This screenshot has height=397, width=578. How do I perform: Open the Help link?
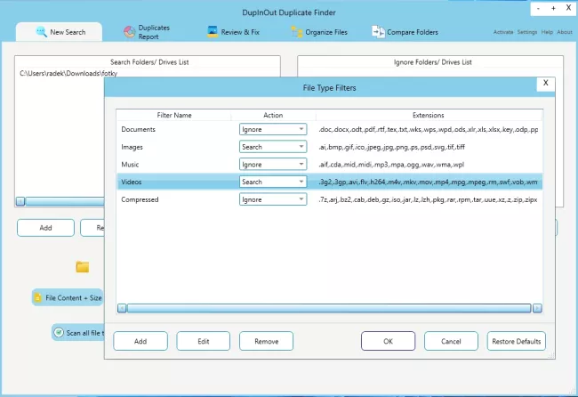point(547,32)
